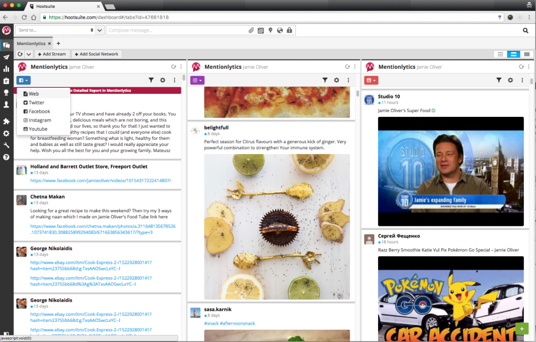Viewport: 536px width, 342px height.
Task: Open App Directory puzzle piece icon
Action: point(6,121)
